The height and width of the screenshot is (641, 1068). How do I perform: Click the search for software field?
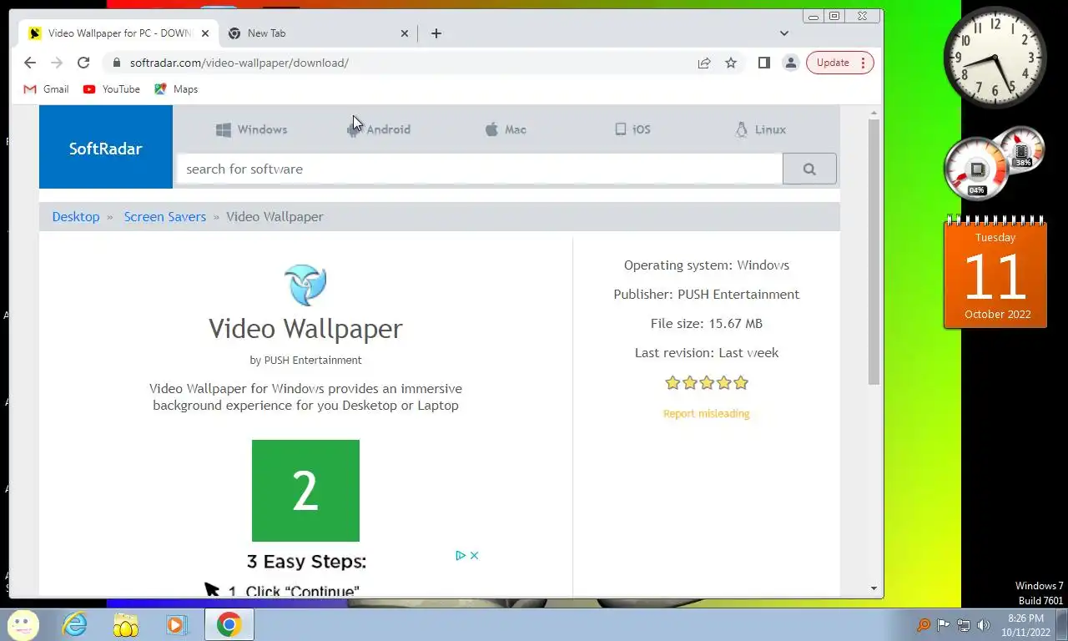480,169
